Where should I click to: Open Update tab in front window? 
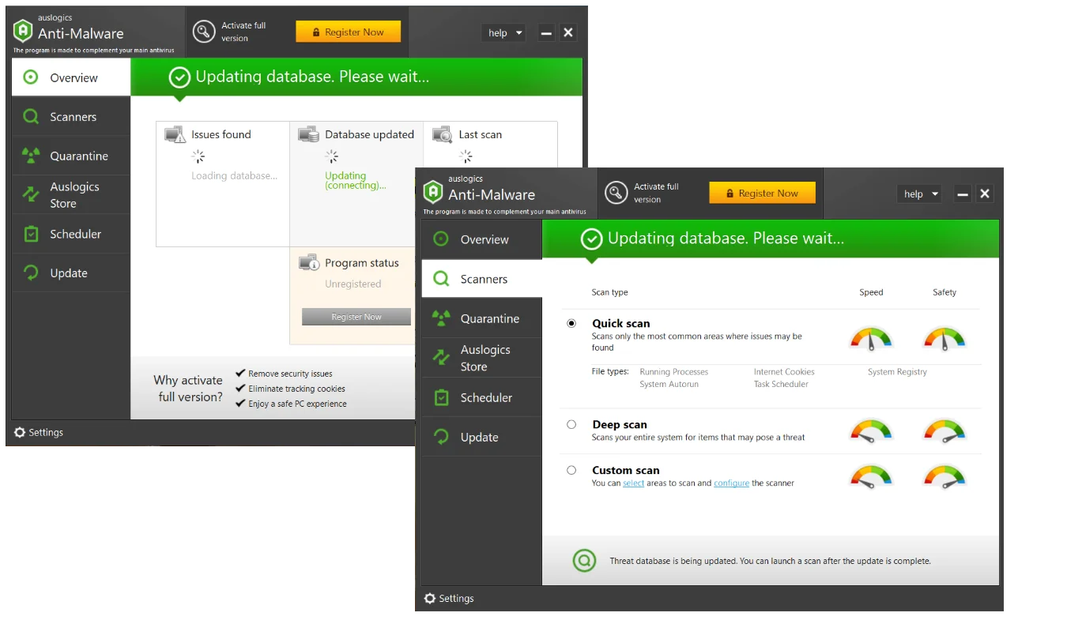(x=482, y=437)
